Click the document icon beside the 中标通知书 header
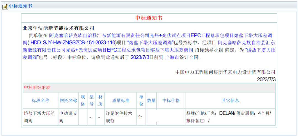 [x=5, y=6]
